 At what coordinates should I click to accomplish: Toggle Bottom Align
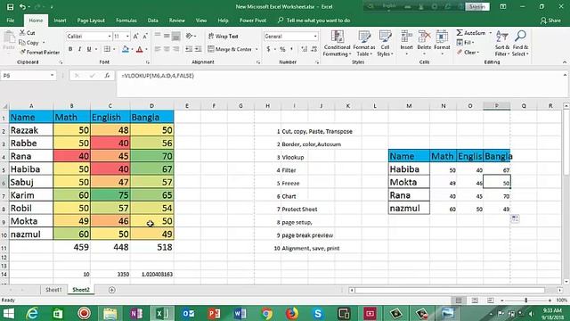coord(176,36)
